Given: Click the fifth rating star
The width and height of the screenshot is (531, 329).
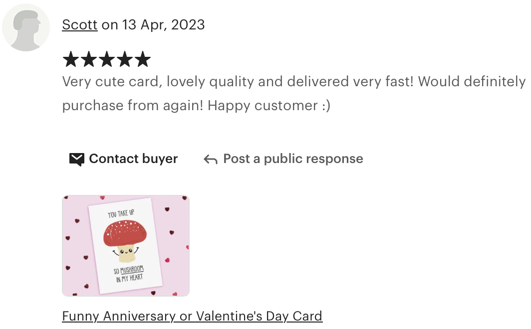Looking at the screenshot, I should [143, 59].
